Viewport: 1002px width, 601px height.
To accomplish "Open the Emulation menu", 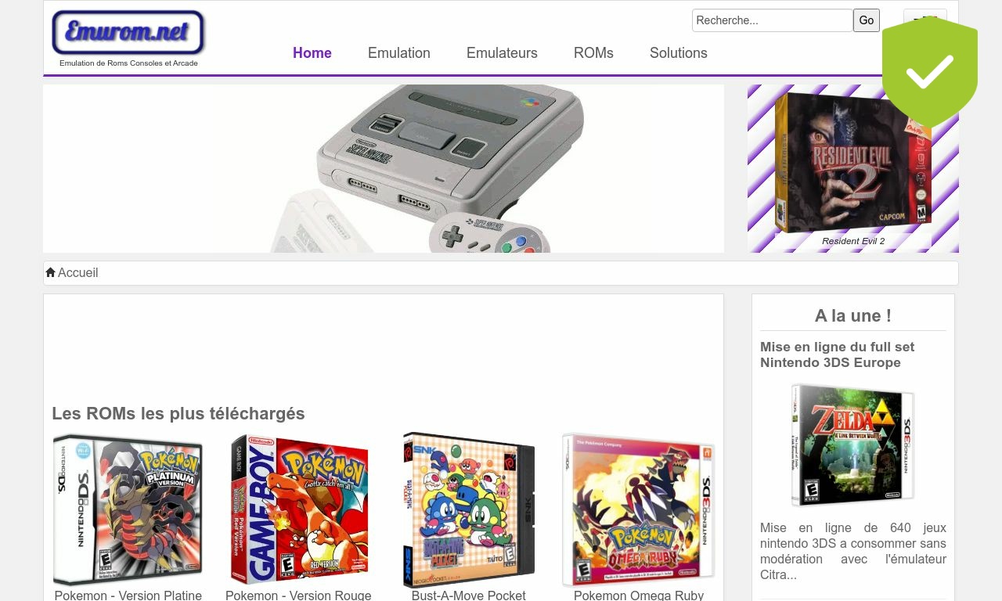I will tap(399, 53).
